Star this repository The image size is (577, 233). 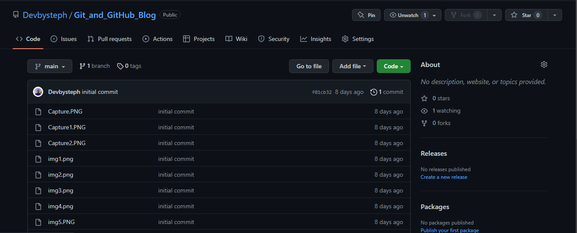pyautogui.click(x=526, y=15)
